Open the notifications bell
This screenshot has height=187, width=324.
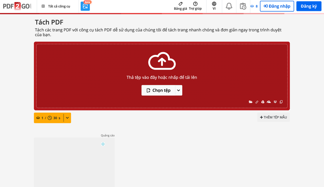click(229, 6)
